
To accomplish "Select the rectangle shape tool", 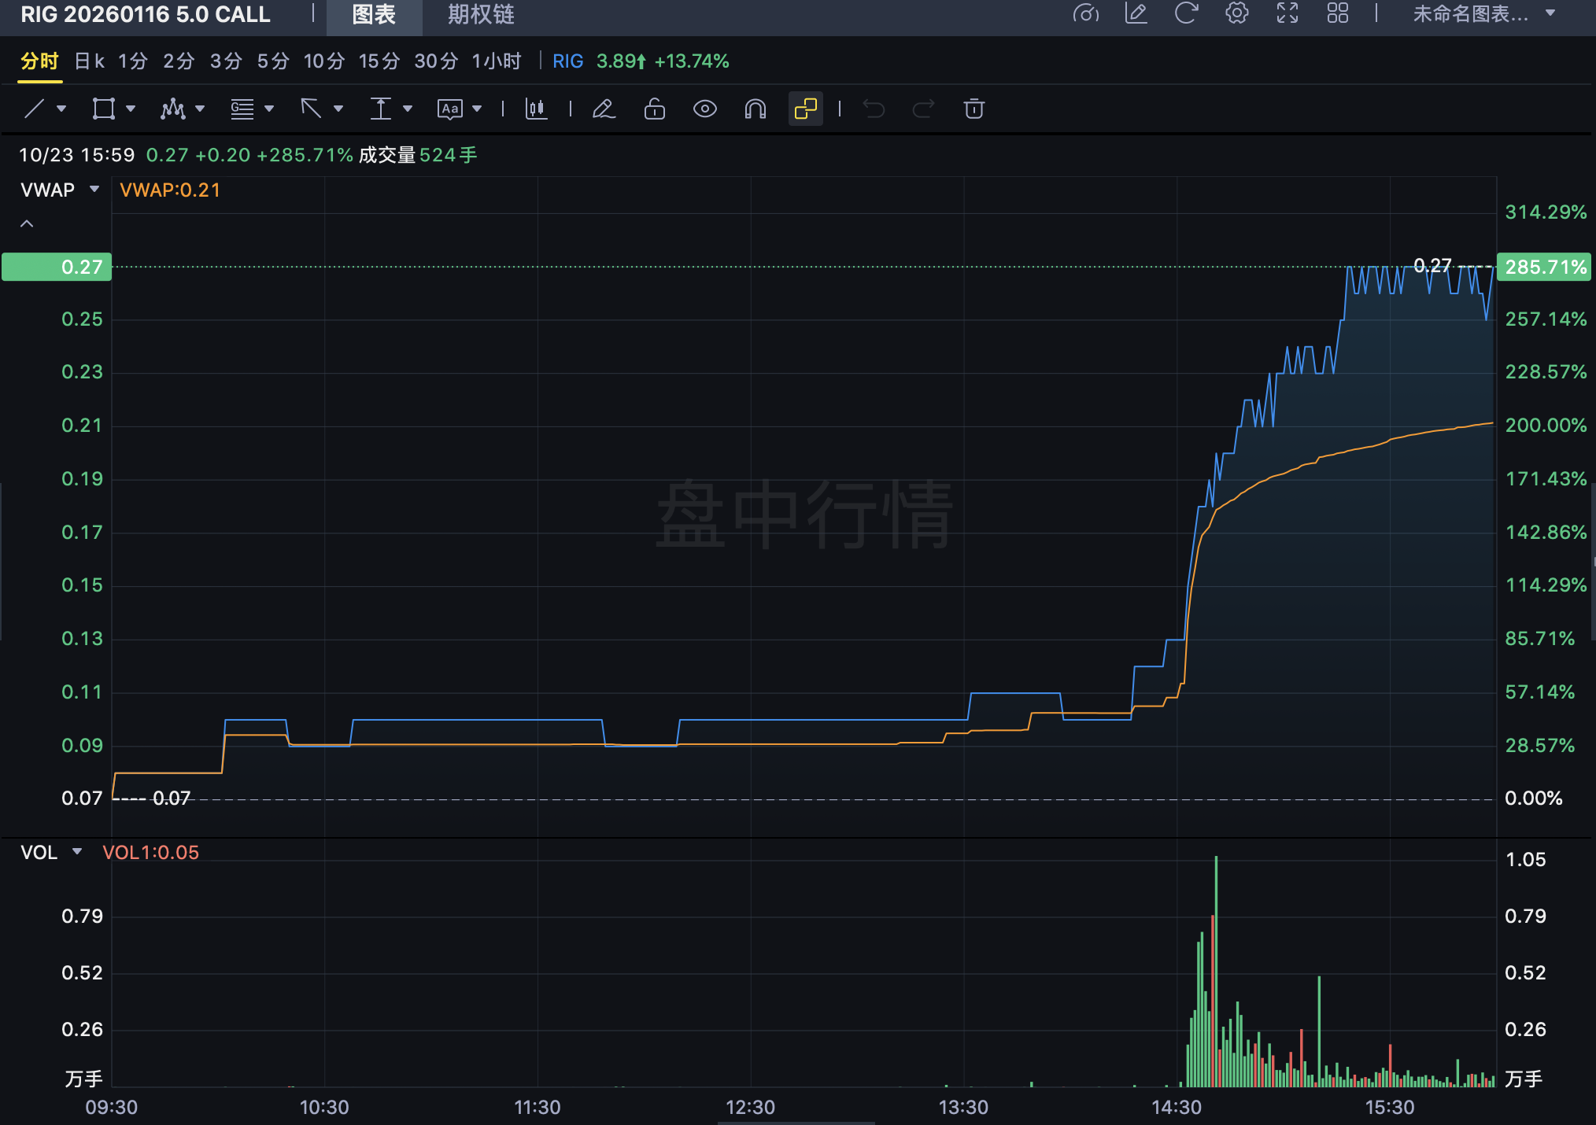I will click(x=103, y=109).
